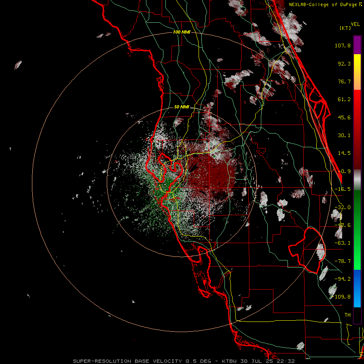
Task: Select the 14.5 scale value
Action: click(344, 153)
